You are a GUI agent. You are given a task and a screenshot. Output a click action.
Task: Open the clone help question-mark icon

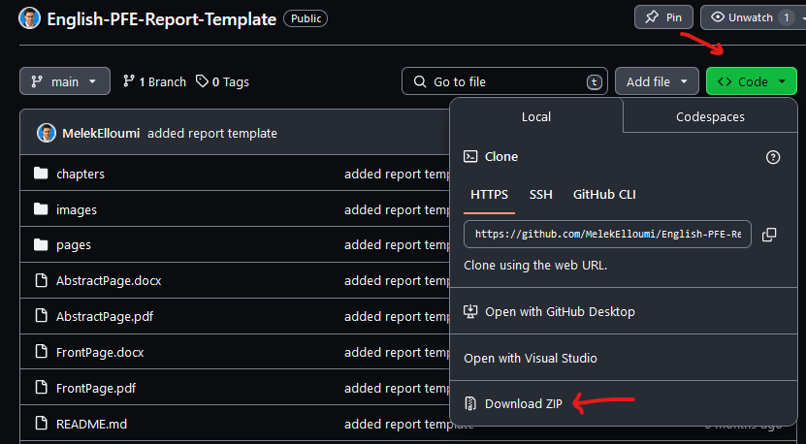click(x=773, y=157)
